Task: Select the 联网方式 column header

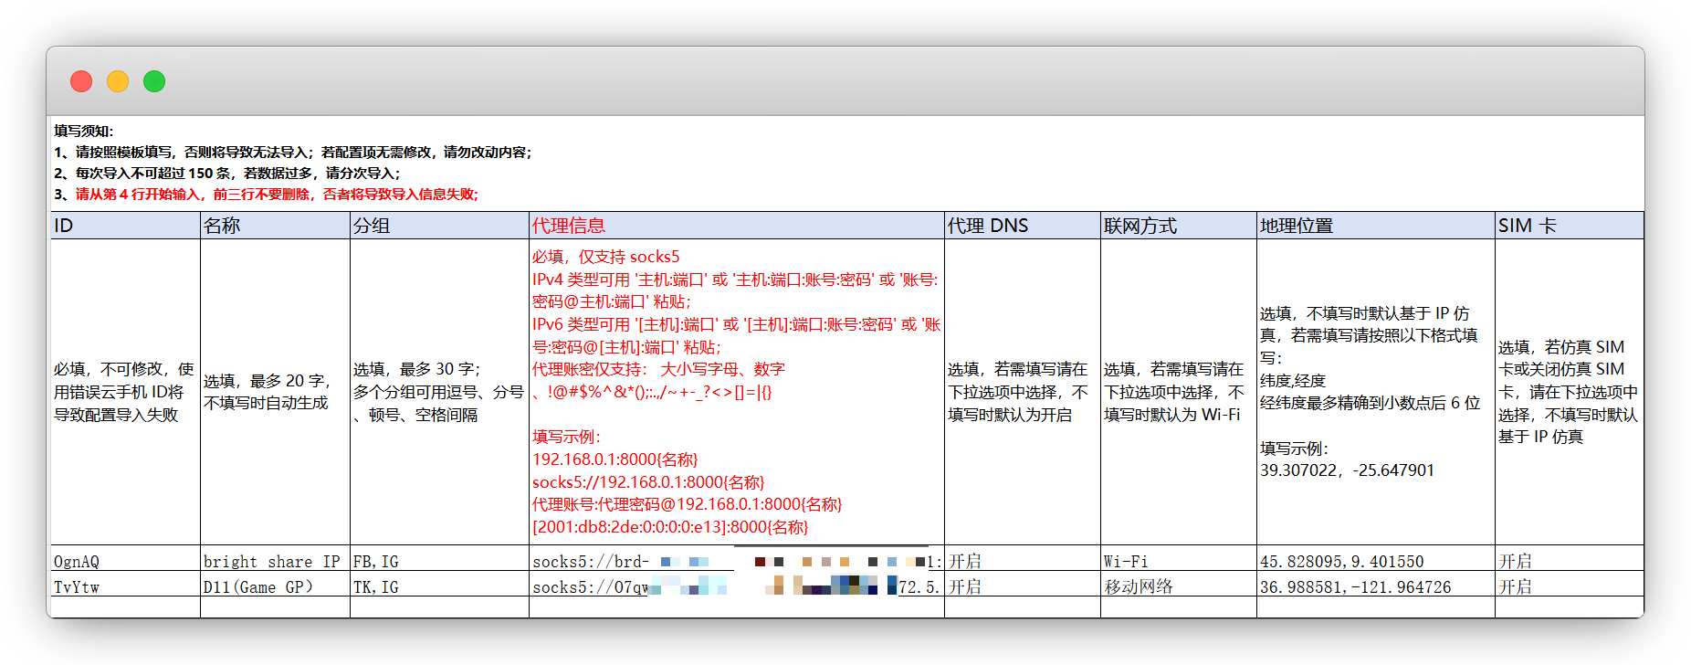Action: click(x=1179, y=226)
